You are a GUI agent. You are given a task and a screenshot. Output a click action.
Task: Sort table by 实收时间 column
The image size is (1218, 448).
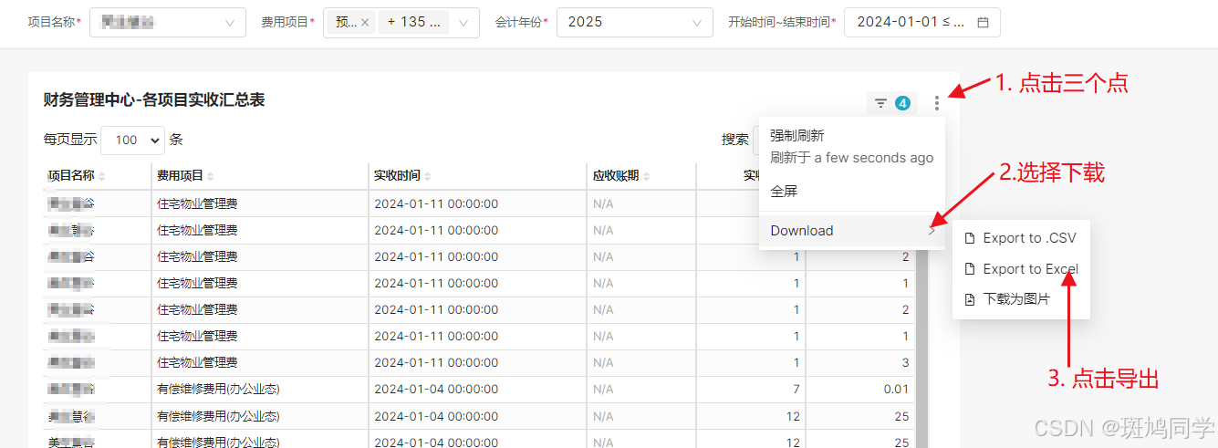[427, 176]
